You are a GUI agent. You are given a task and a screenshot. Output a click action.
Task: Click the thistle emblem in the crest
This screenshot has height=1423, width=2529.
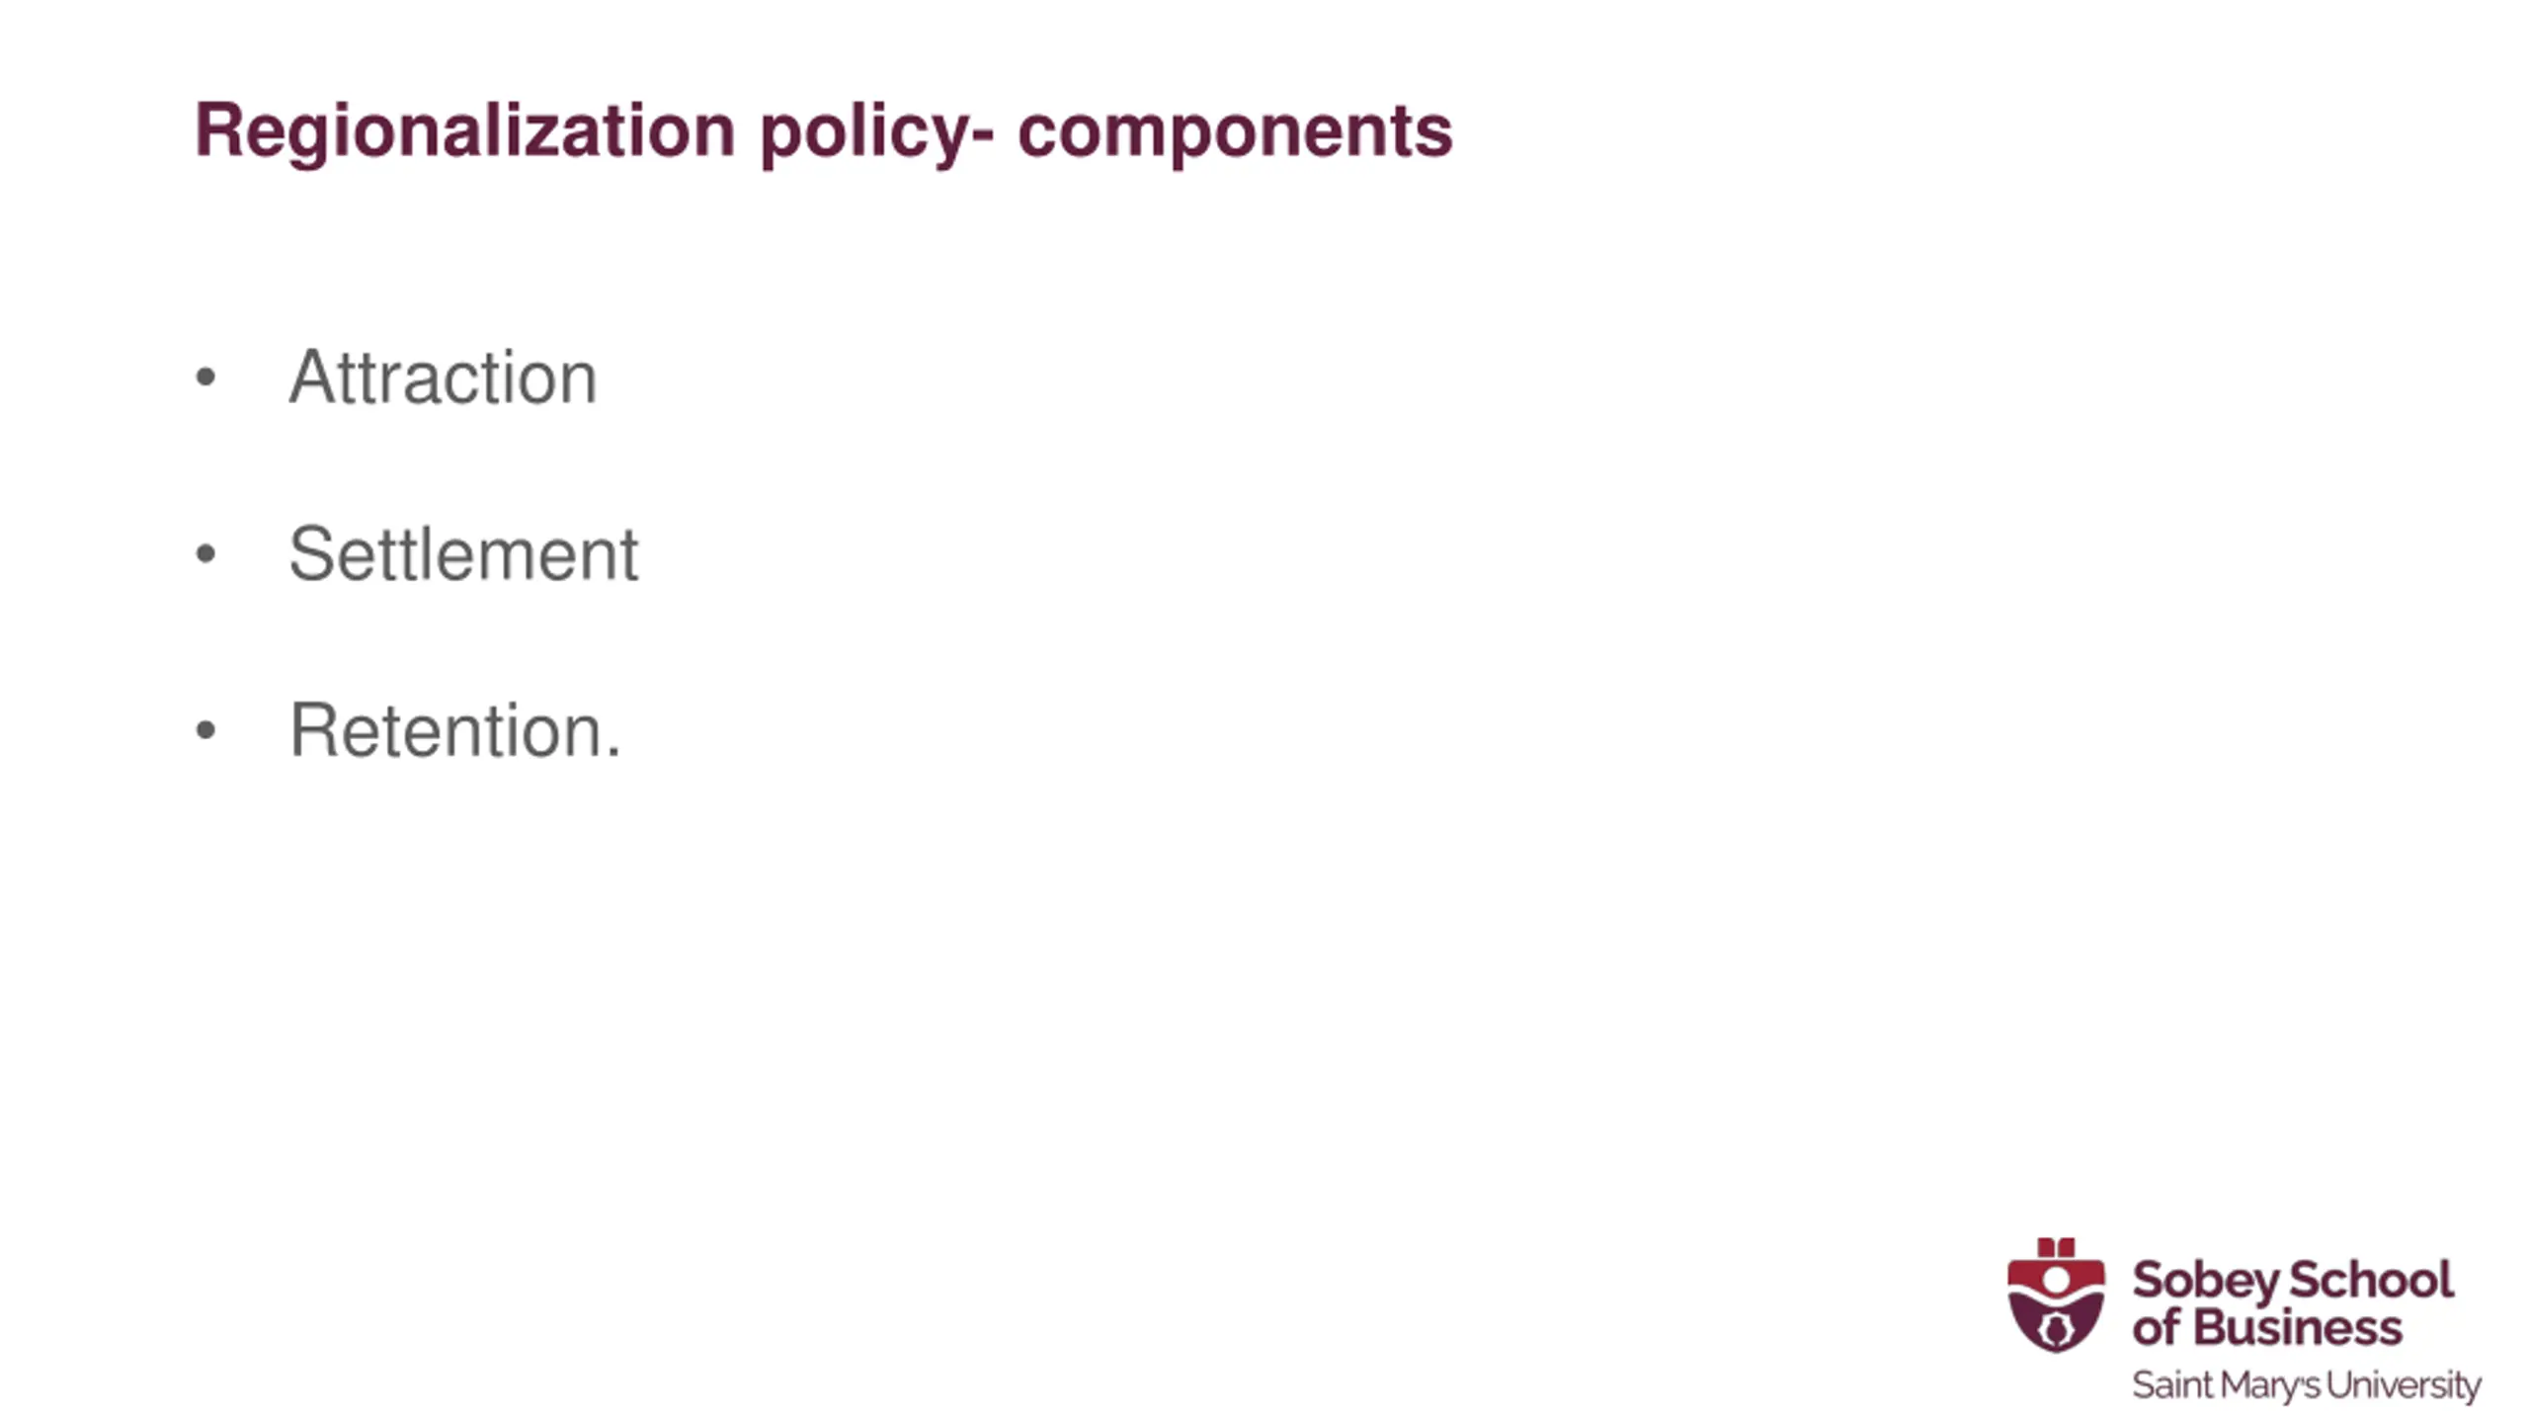point(2056,1330)
